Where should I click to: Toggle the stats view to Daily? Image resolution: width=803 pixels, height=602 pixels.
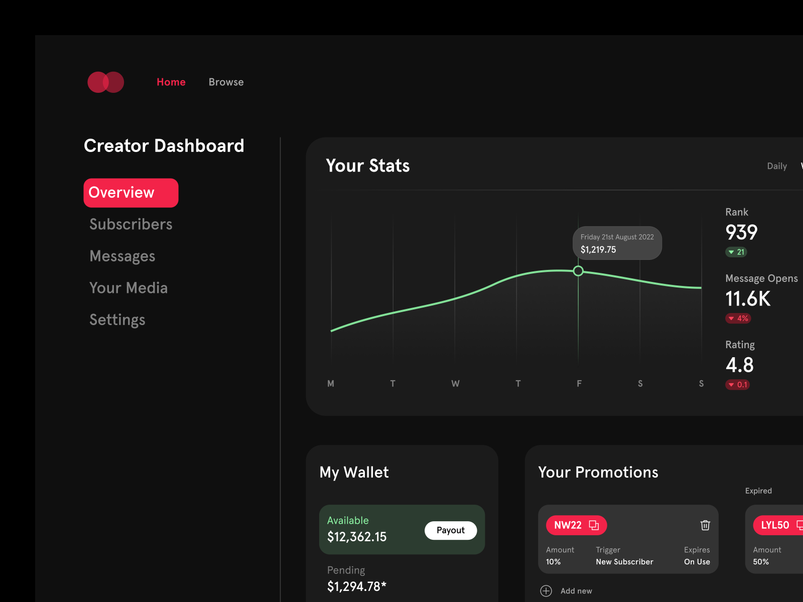(776, 166)
